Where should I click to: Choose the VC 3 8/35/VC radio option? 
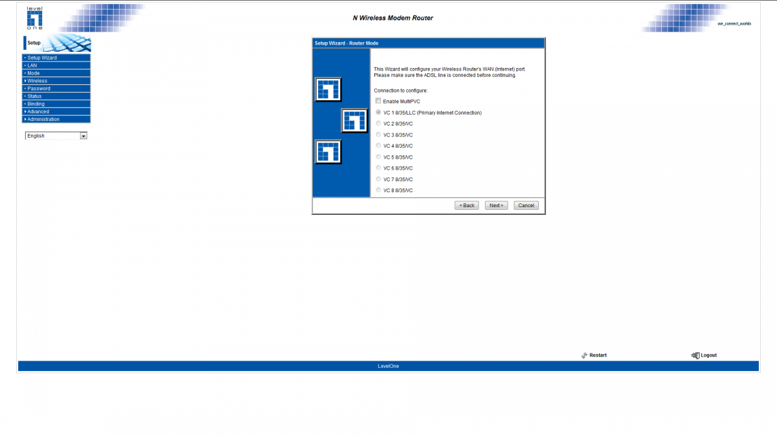[x=378, y=134]
